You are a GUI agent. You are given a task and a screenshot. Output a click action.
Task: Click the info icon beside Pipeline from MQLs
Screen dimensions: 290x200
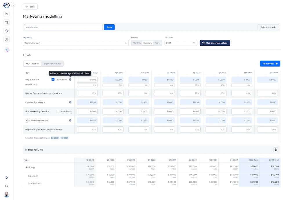coord(70,102)
